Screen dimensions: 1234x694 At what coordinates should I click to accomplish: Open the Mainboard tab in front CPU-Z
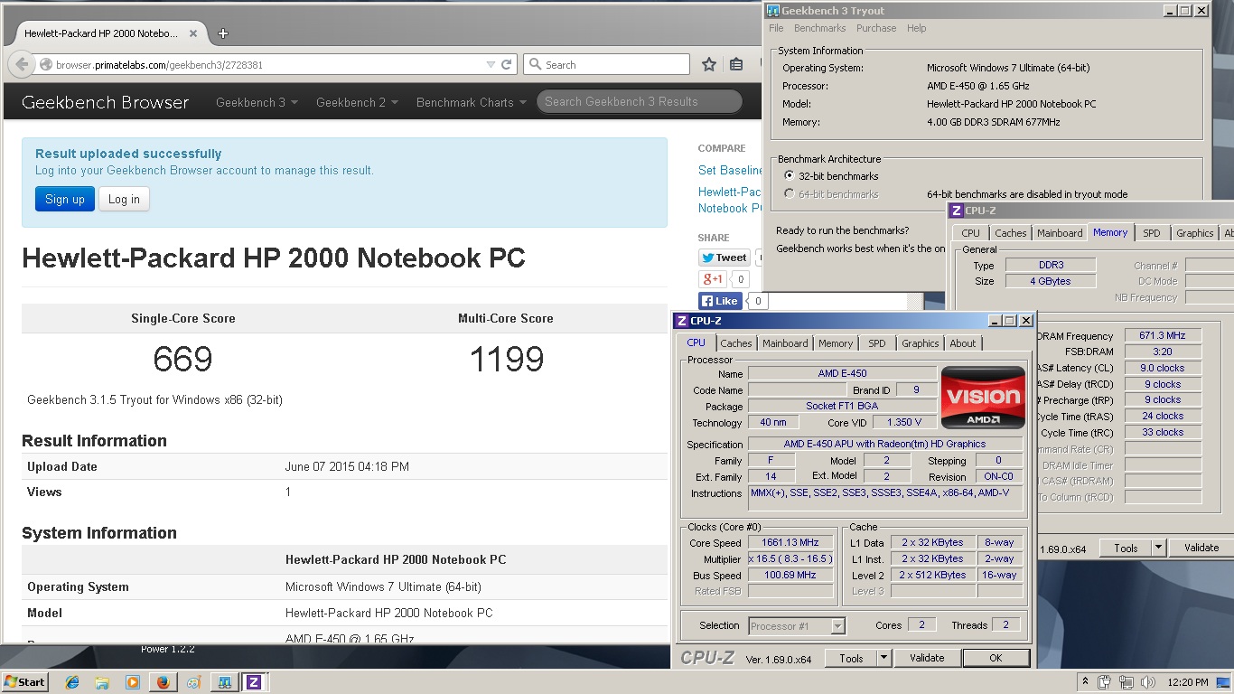point(785,343)
